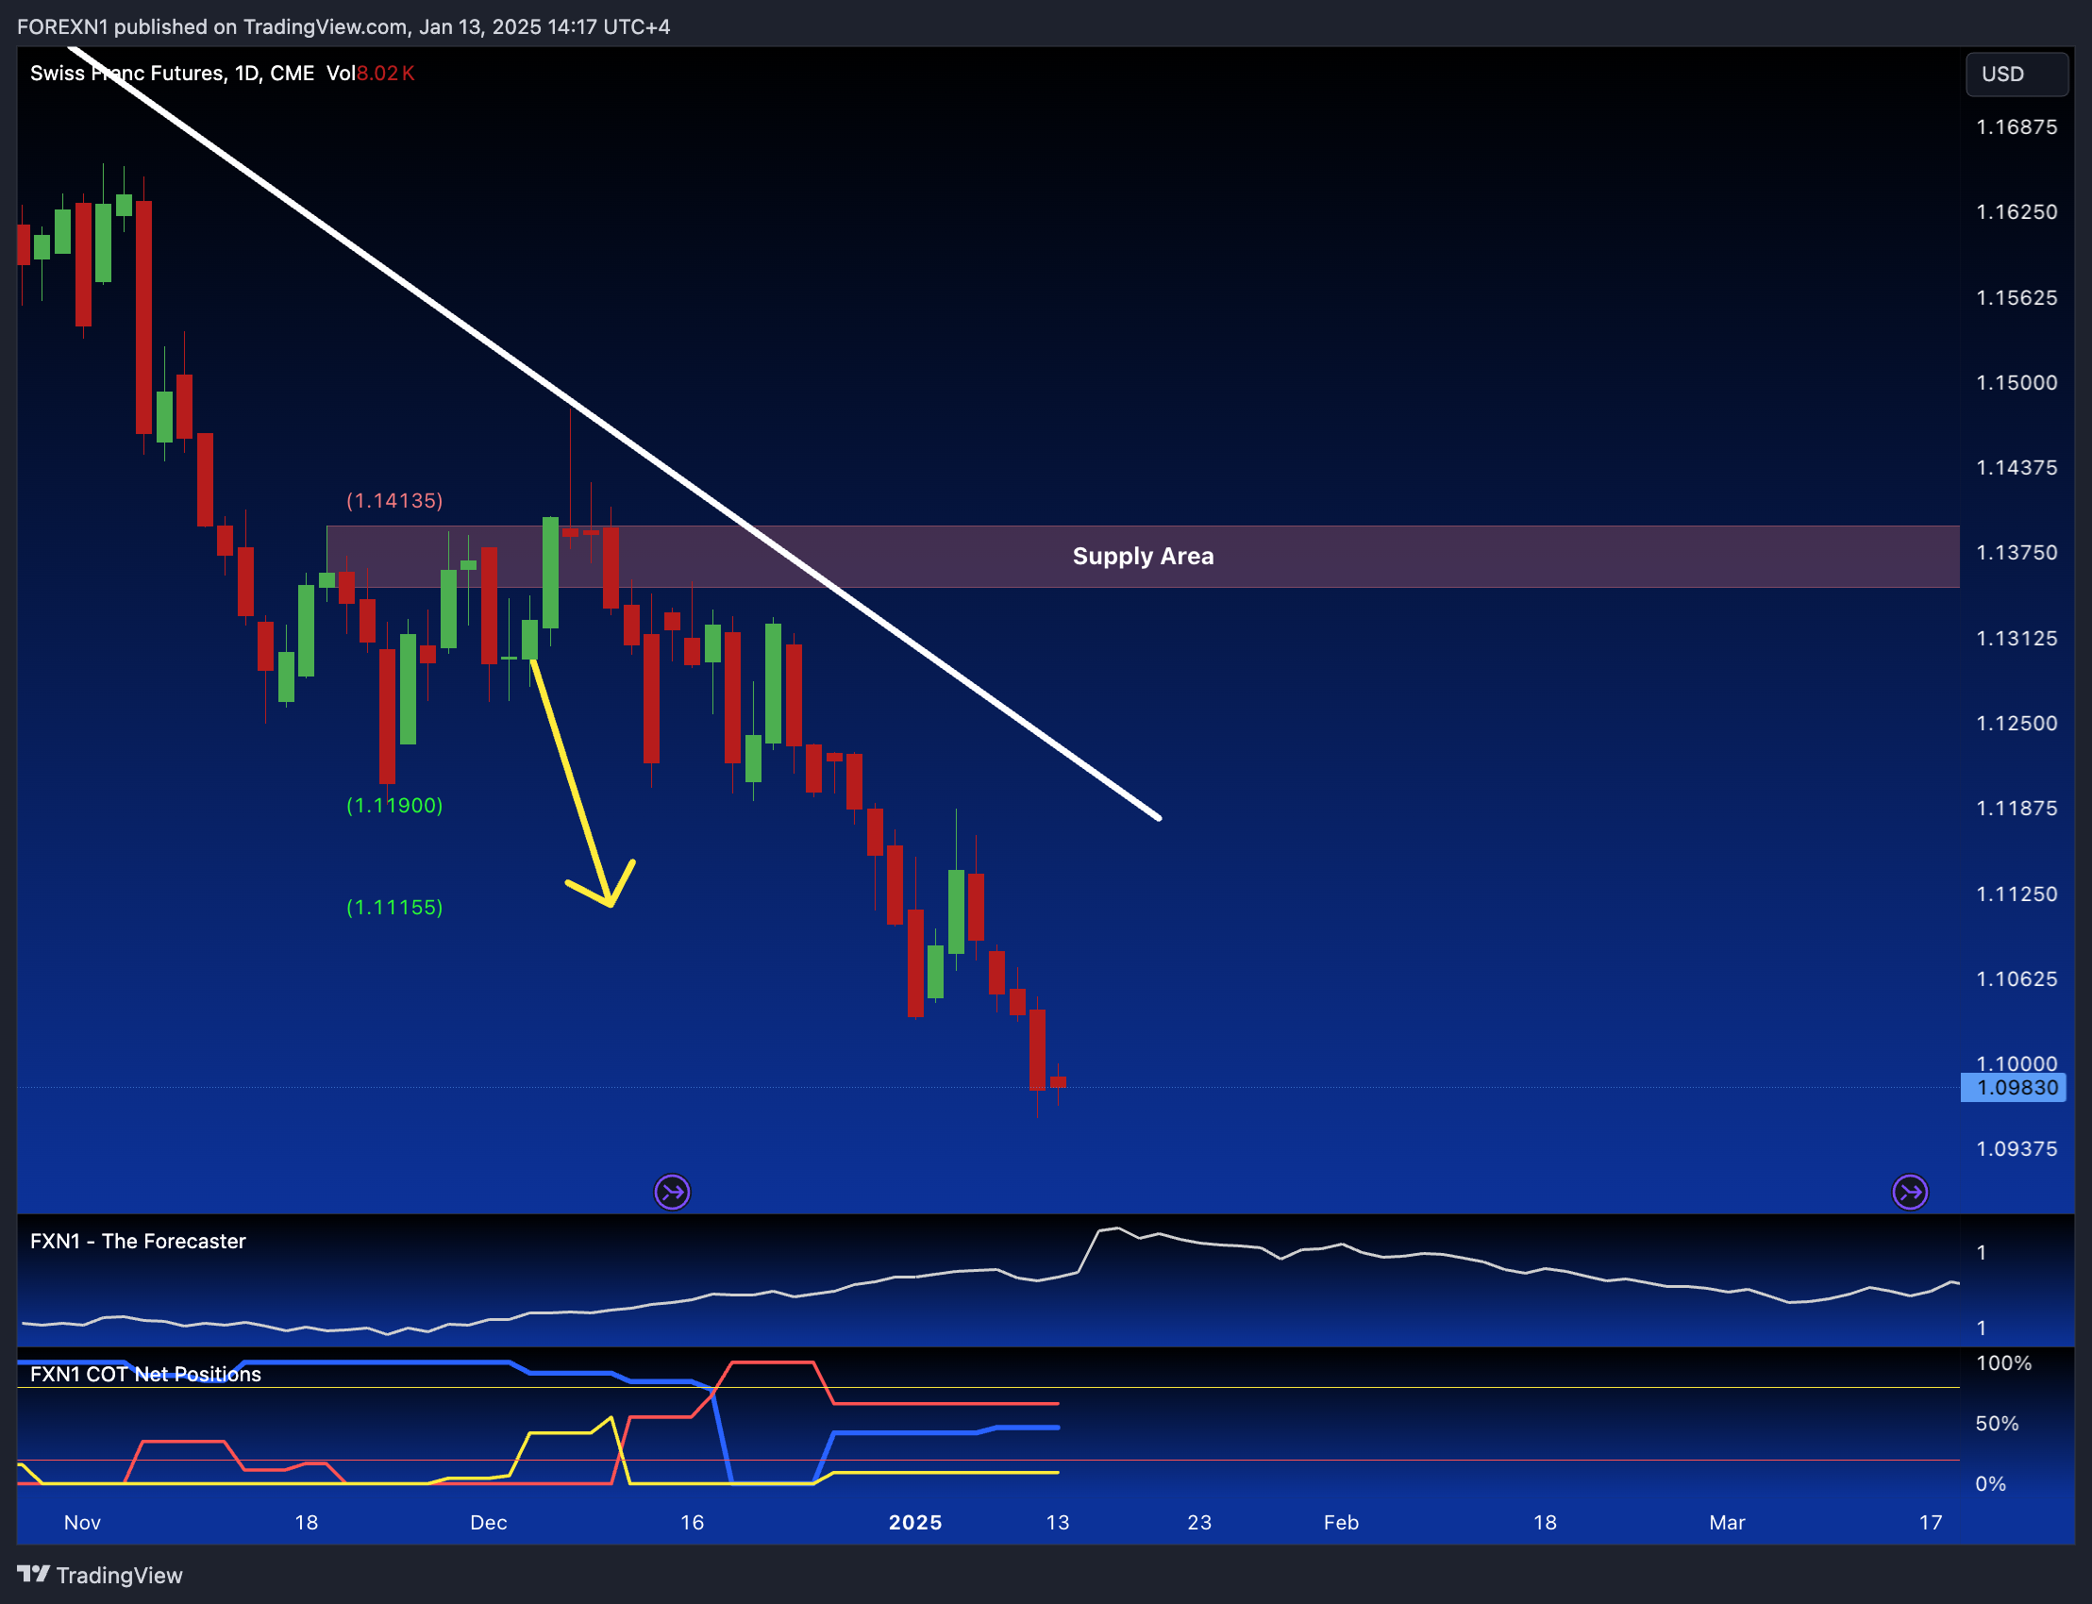Click the FXN1 COT Net Positions indicator title

pyautogui.click(x=145, y=1374)
